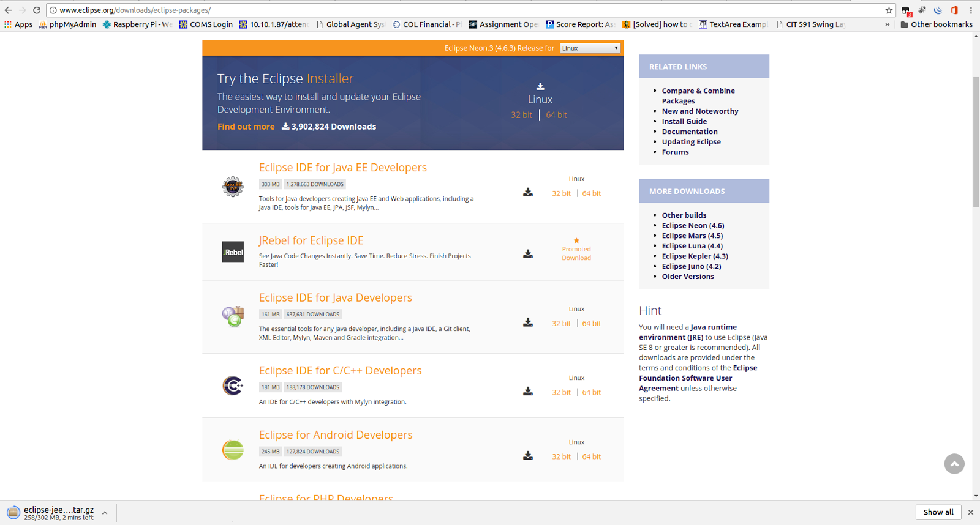Click the JRebel logo thumbnail

pos(233,252)
